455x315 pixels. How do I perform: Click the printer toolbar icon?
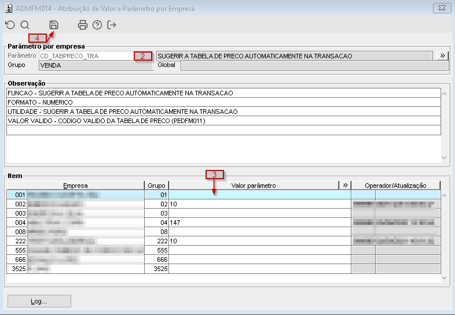tap(83, 25)
